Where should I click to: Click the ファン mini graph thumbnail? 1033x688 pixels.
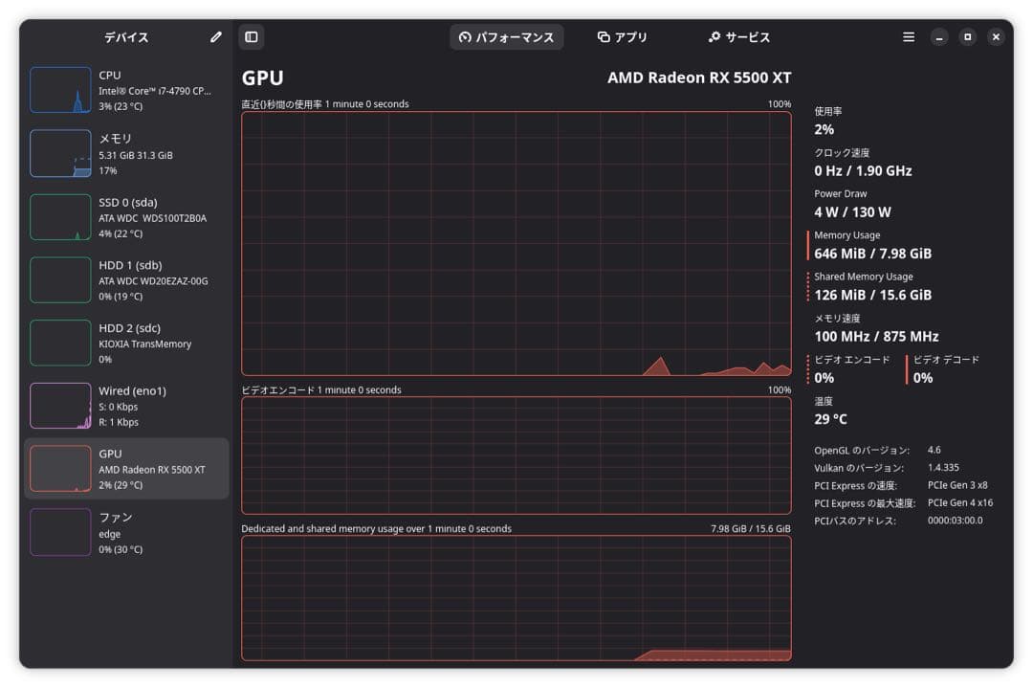click(x=60, y=532)
